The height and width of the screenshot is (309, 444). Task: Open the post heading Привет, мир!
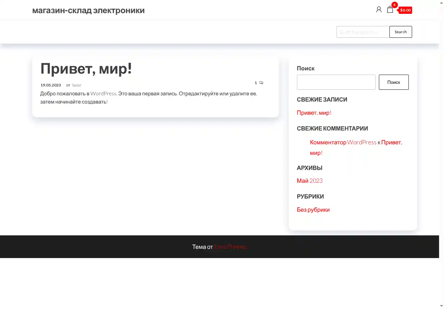[x=86, y=69]
